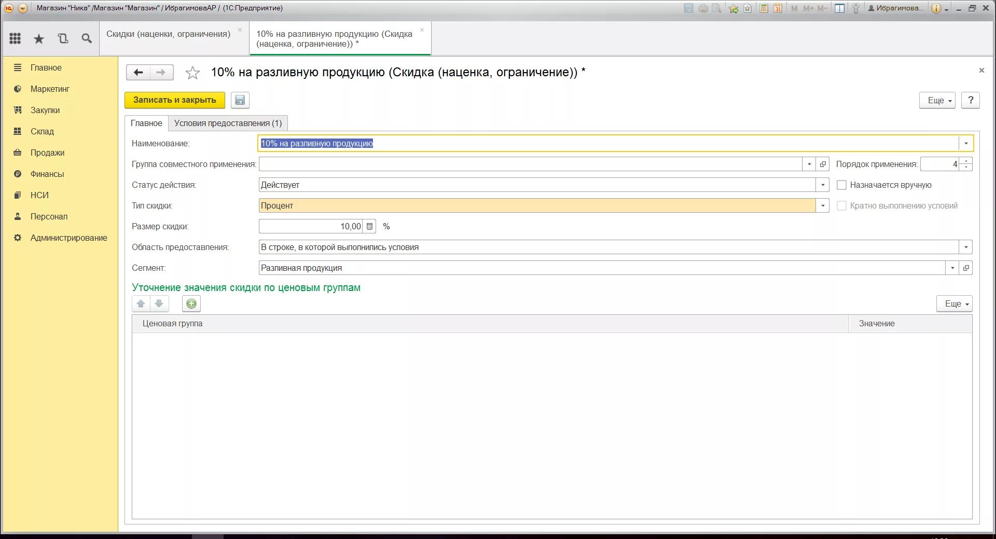Open help with the question mark button
This screenshot has height=539, width=996.
(971, 100)
